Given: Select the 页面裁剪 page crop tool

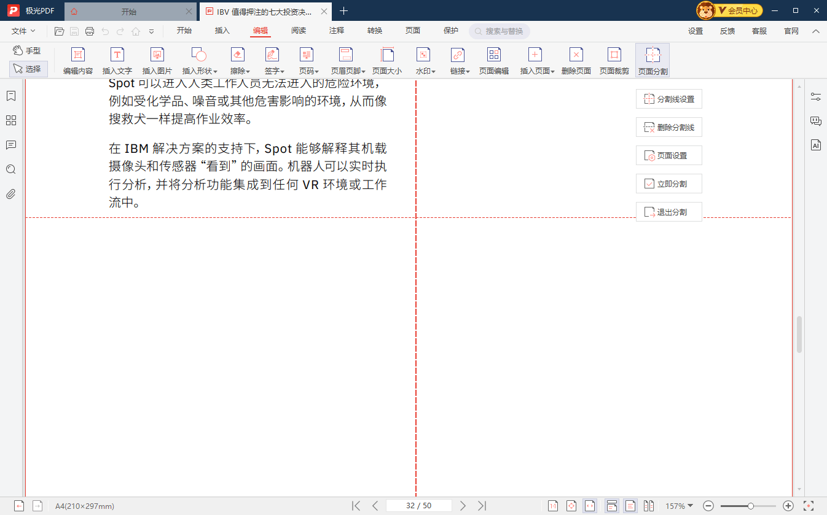Looking at the screenshot, I should pyautogui.click(x=614, y=60).
